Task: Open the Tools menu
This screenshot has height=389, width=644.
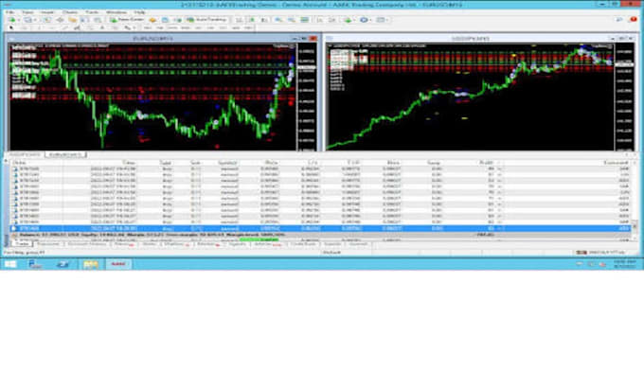Action: pyautogui.click(x=92, y=12)
